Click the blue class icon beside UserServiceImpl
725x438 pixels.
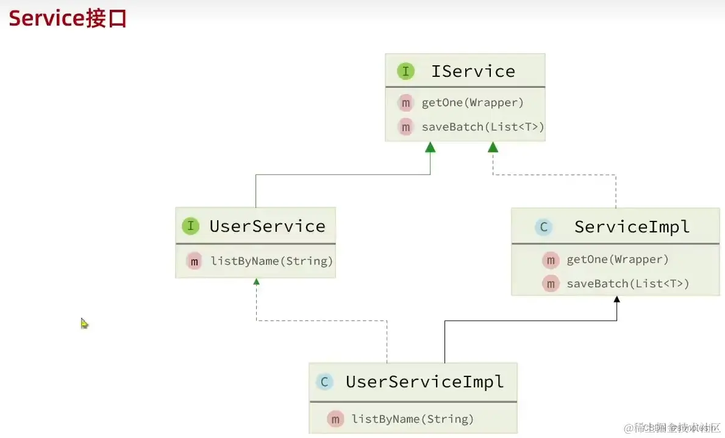(324, 382)
